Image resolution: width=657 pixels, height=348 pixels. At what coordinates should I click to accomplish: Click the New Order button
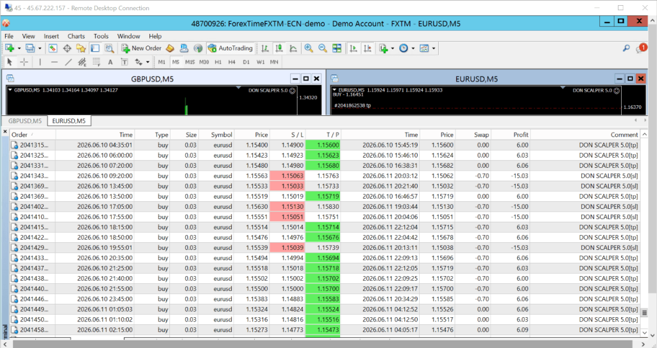[x=142, y=48]
